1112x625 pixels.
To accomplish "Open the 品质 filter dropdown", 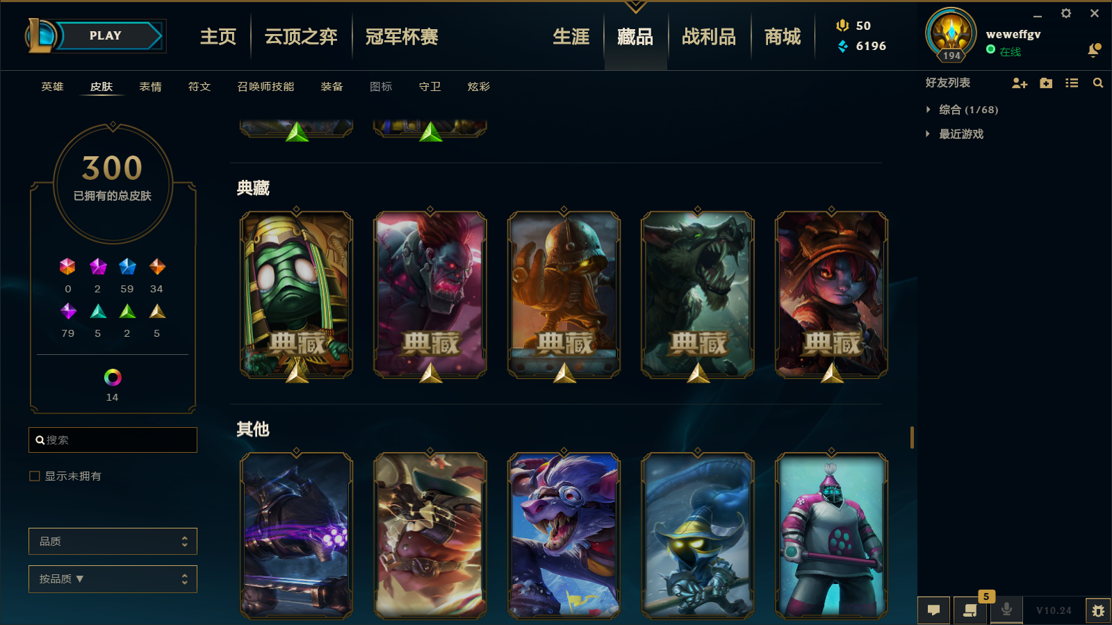I will [113, 542].
